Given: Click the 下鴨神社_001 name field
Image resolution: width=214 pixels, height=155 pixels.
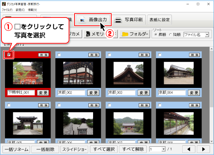Looking at the screenshot, I should (21, 92).
